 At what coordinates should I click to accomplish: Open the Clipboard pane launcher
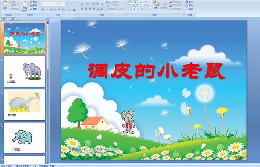point(18,15)
